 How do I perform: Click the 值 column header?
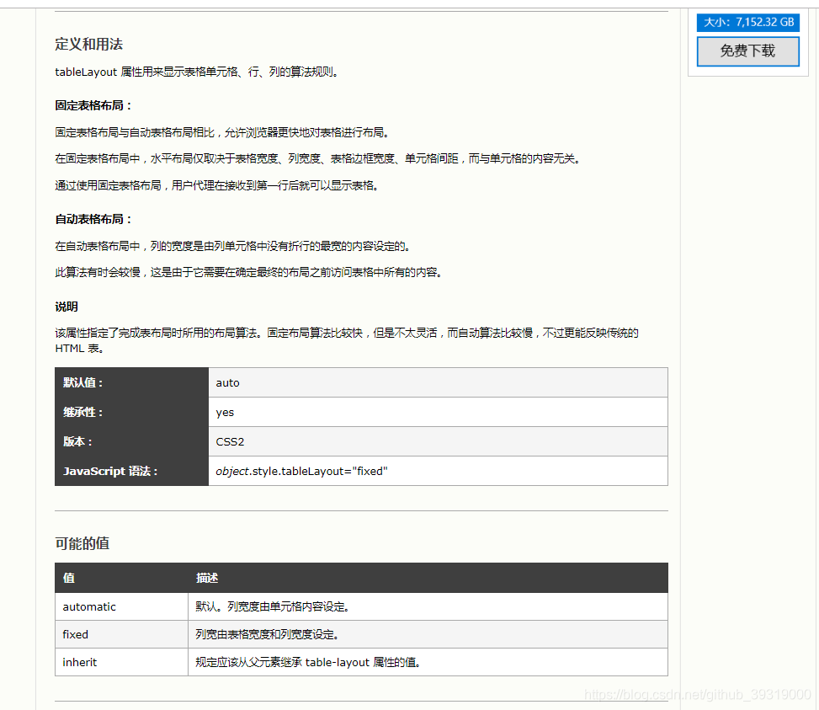121,578
